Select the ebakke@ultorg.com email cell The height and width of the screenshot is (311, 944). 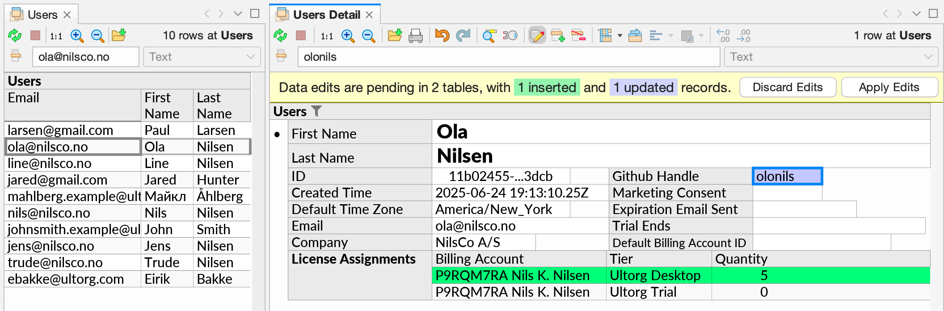[73, 279]
